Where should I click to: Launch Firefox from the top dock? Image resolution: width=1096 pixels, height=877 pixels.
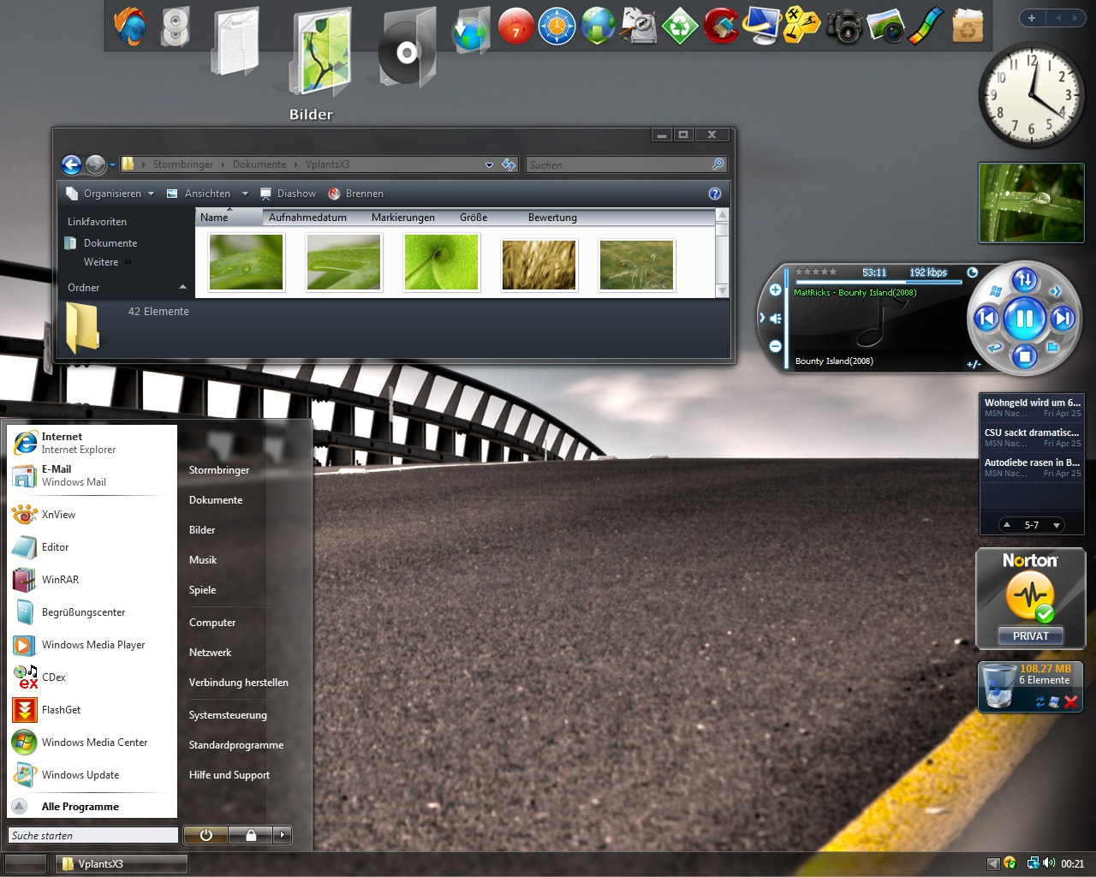131,26
